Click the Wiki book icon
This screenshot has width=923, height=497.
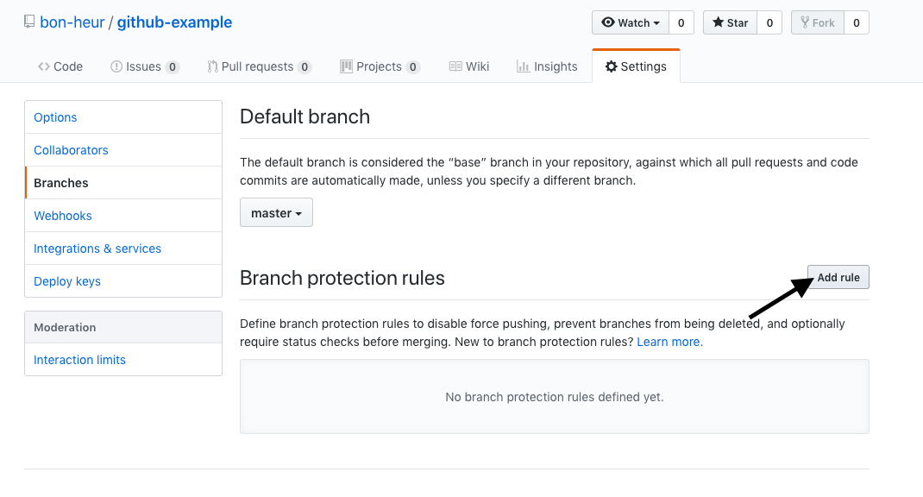(x=455, y=66)
